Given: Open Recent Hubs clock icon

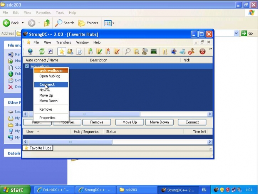Looking at the screenshot, I should click(x=80, y=52).
